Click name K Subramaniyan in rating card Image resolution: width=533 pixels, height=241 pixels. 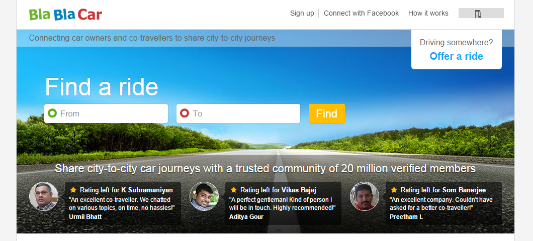(x=147, y=190)
